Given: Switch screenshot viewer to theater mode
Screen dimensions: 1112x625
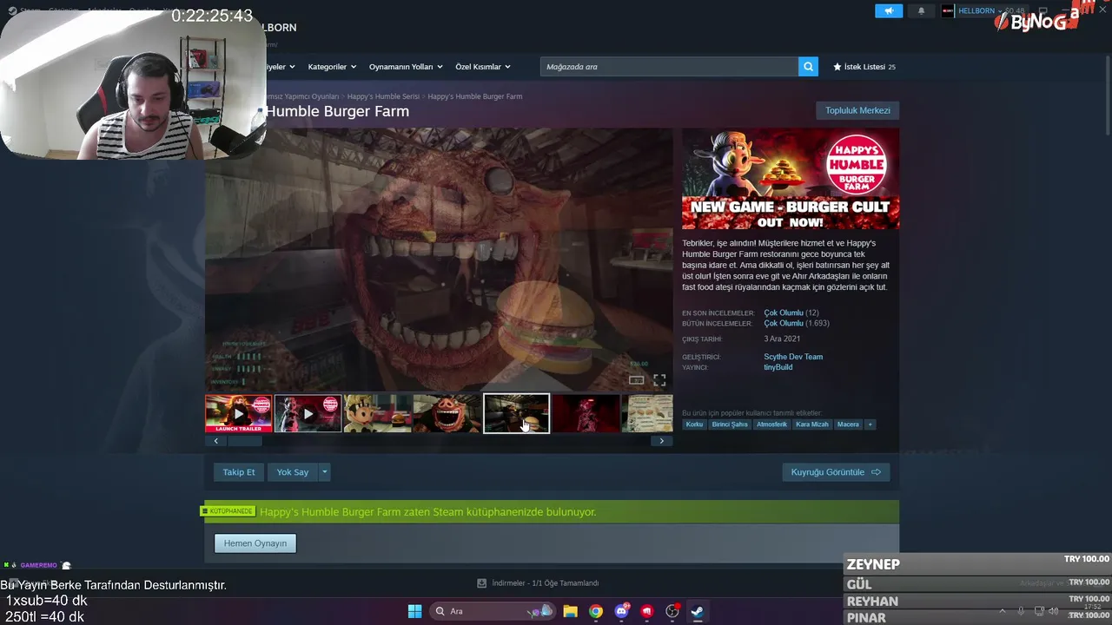Looking at the screenshot, I should (637, 380).
